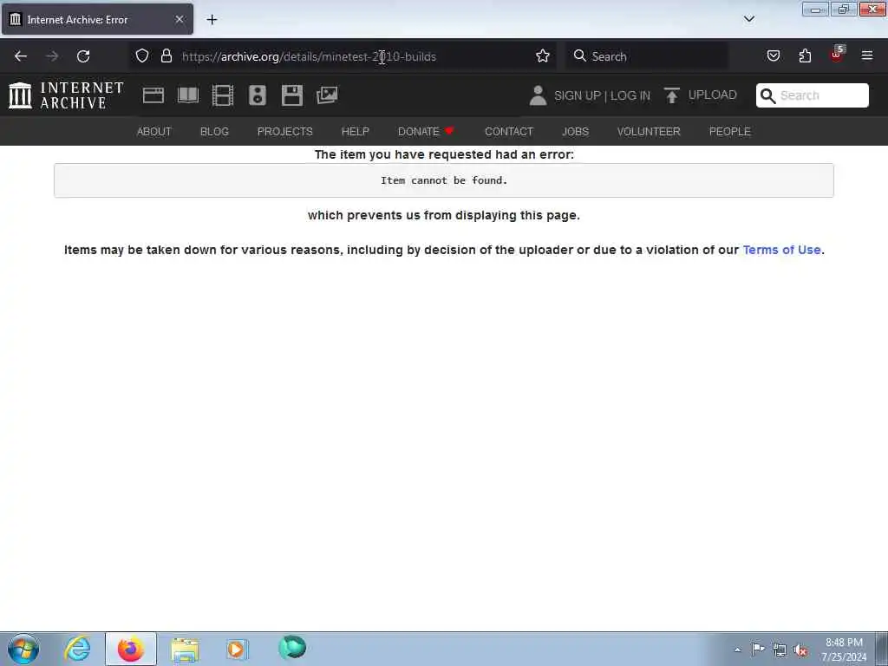Click the Internet Archive search field
Image resolution: width=888 pixels, height=666 pixels.
point(812,95)
